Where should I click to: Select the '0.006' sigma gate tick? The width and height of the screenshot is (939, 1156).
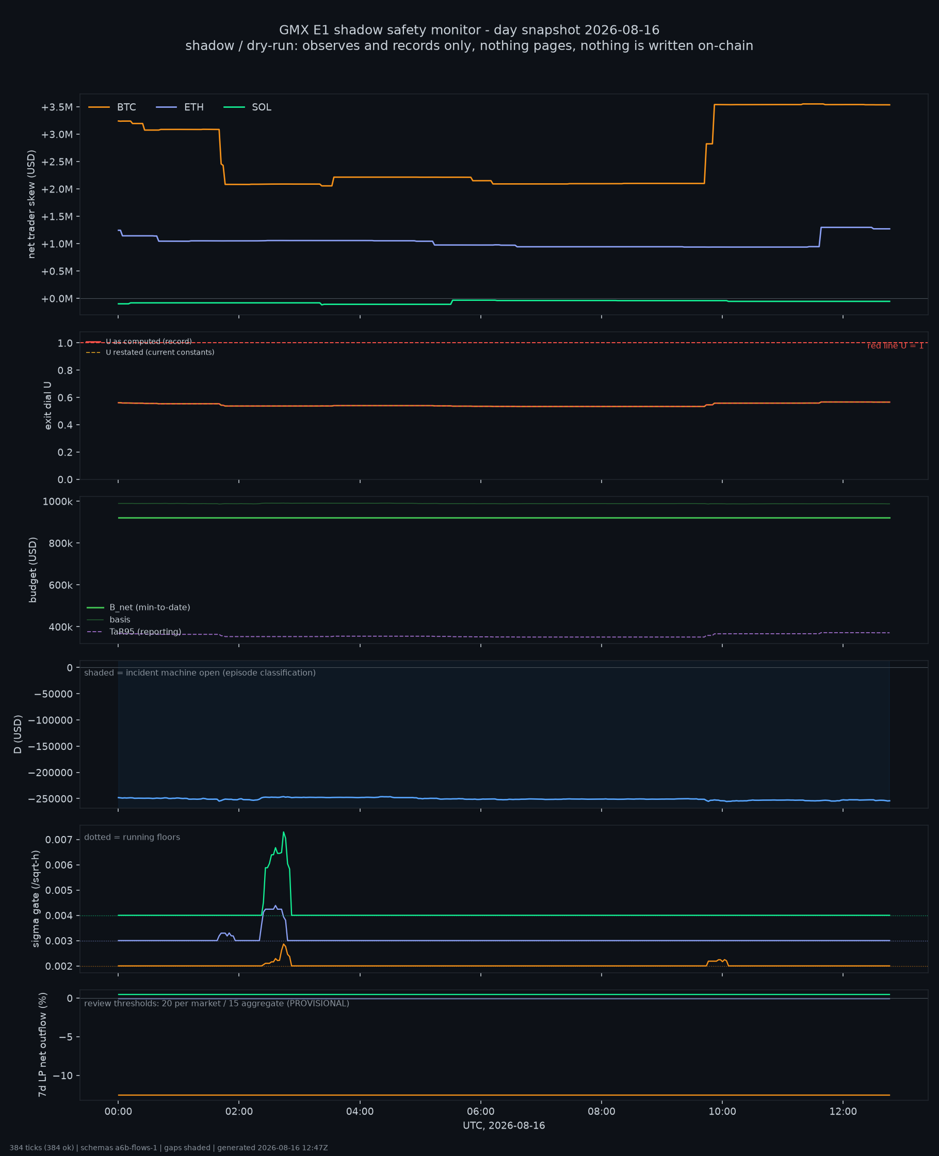pyautogui.click(x=59, y=865)
